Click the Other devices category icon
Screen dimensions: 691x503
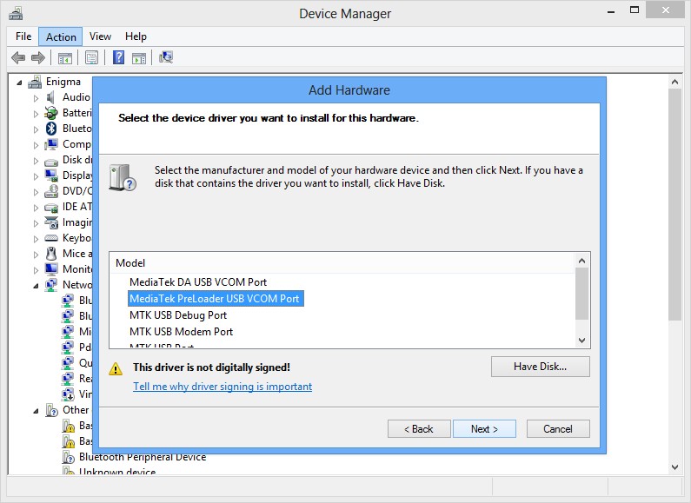pos(51,411)
